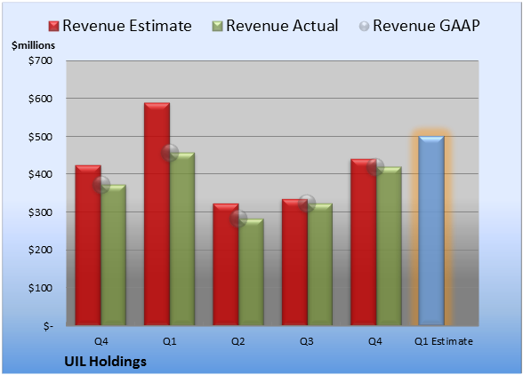This screenshot has width=523, height=375.
Task: Select the green Q2 revenue actual bar
Action: coord(251,272)
